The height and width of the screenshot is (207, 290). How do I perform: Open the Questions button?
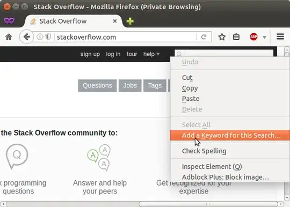(x=97, y=85)
